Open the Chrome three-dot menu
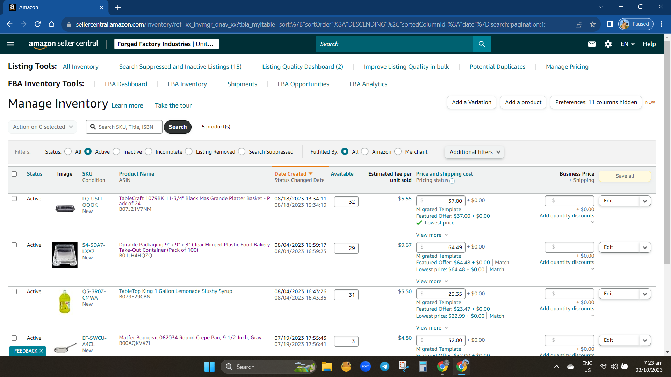 (662, 24)
